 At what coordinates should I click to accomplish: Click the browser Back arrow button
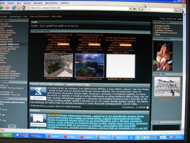(x=1, y=8)
